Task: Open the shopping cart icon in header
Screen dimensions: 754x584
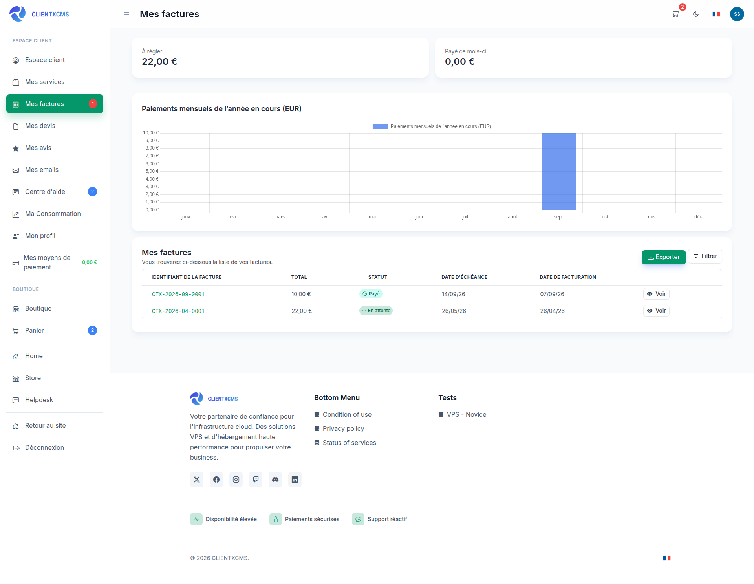Action: click(x=675, y=14)
